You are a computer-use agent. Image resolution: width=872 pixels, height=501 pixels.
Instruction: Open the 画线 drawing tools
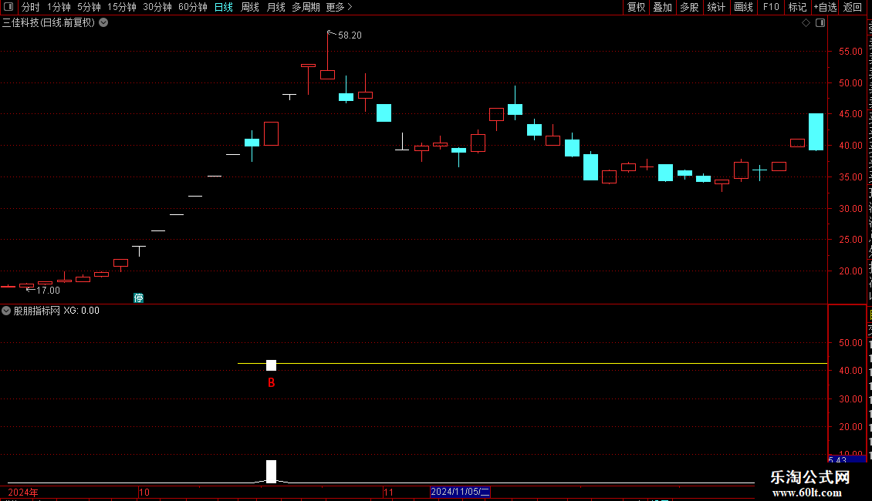(x=744, y=7)
